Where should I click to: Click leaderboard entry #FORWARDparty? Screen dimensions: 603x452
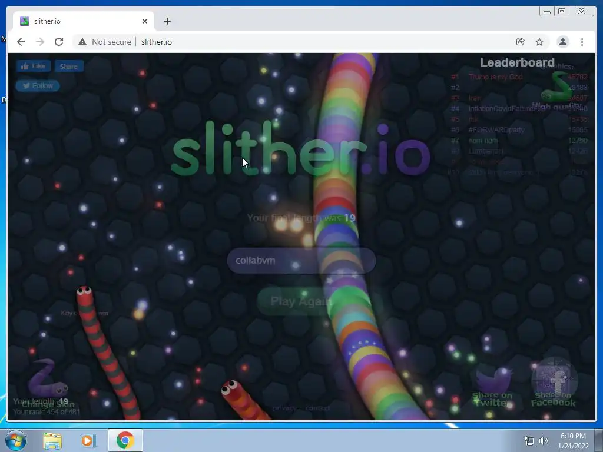496,130
